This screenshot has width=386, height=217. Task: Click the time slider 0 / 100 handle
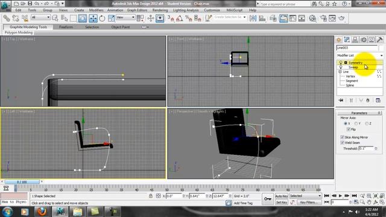pos(22,182)
